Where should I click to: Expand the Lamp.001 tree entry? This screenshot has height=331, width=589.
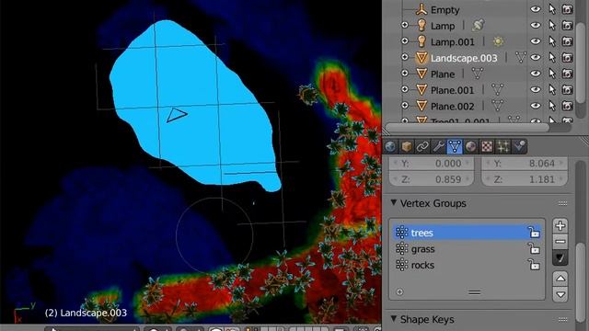(405, 41)
